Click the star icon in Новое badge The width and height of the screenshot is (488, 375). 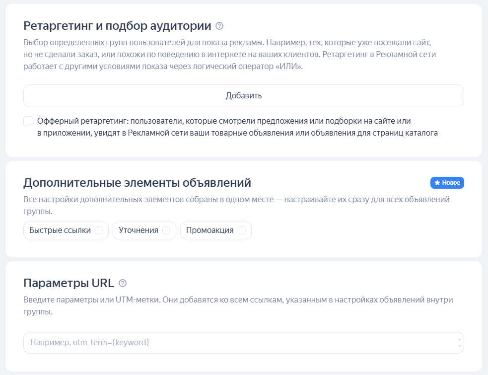coord(437,183)
